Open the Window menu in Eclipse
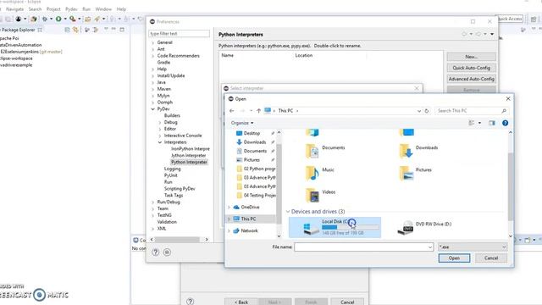542x305 pixels. click(x=103, y=9)
